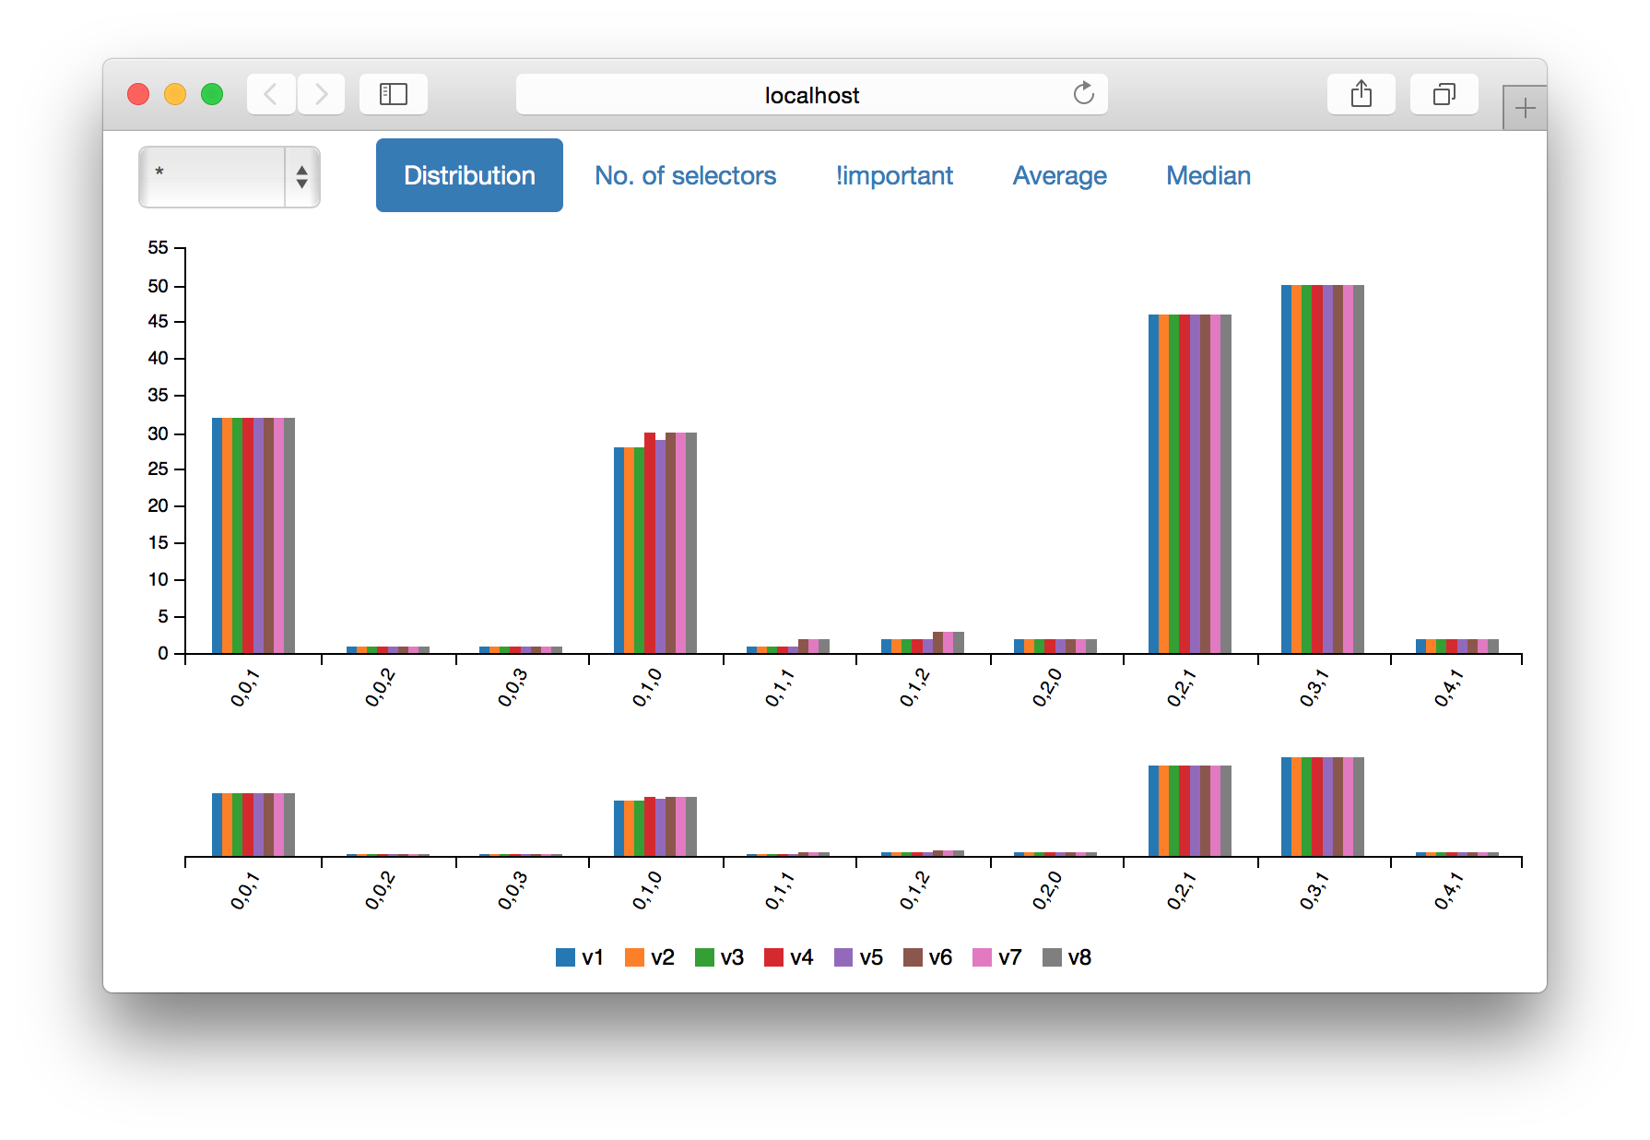This screenshot has width=1650, height=1140.
Task: Click the 0,4,1 label on main chart
Action: [1449, 689]
